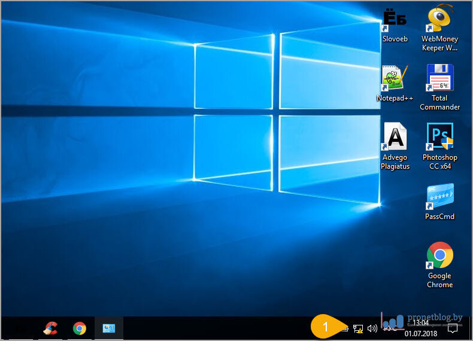
Task: Click the "Total Commander" icon label
Action: 440,102
